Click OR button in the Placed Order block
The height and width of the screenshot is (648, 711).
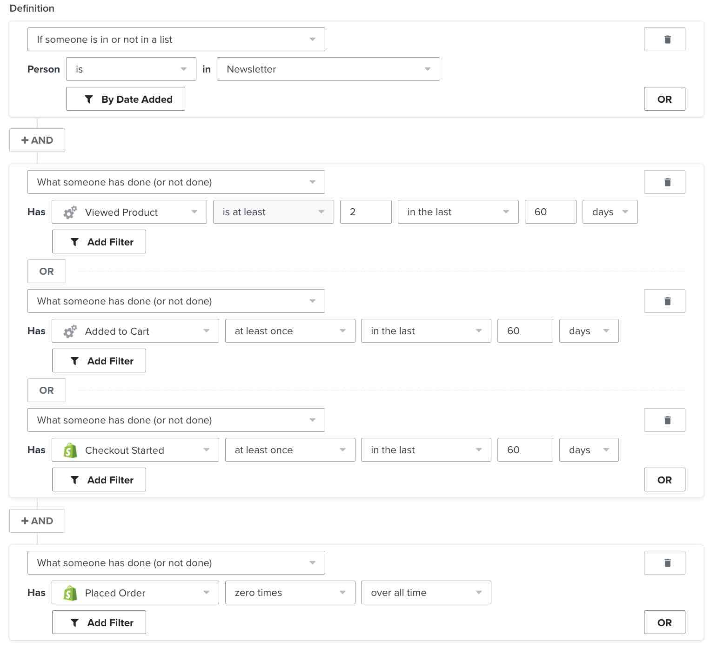tap(664, 622)
